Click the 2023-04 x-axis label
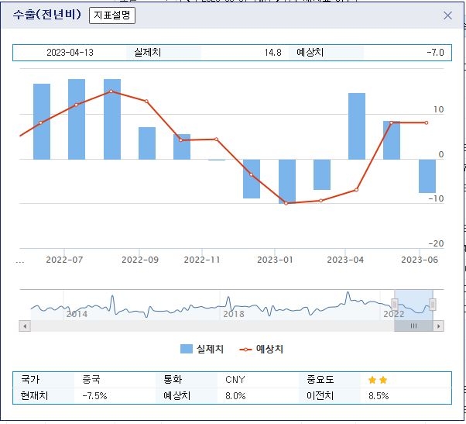This screenshot has width=466, height=424. tap(345, 260)
